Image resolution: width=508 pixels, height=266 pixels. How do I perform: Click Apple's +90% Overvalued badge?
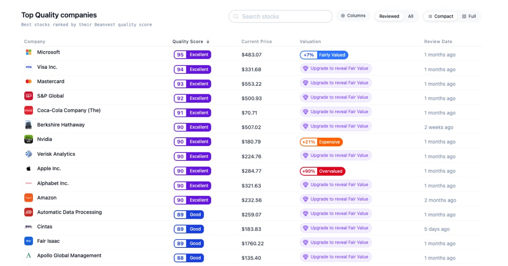323,171
